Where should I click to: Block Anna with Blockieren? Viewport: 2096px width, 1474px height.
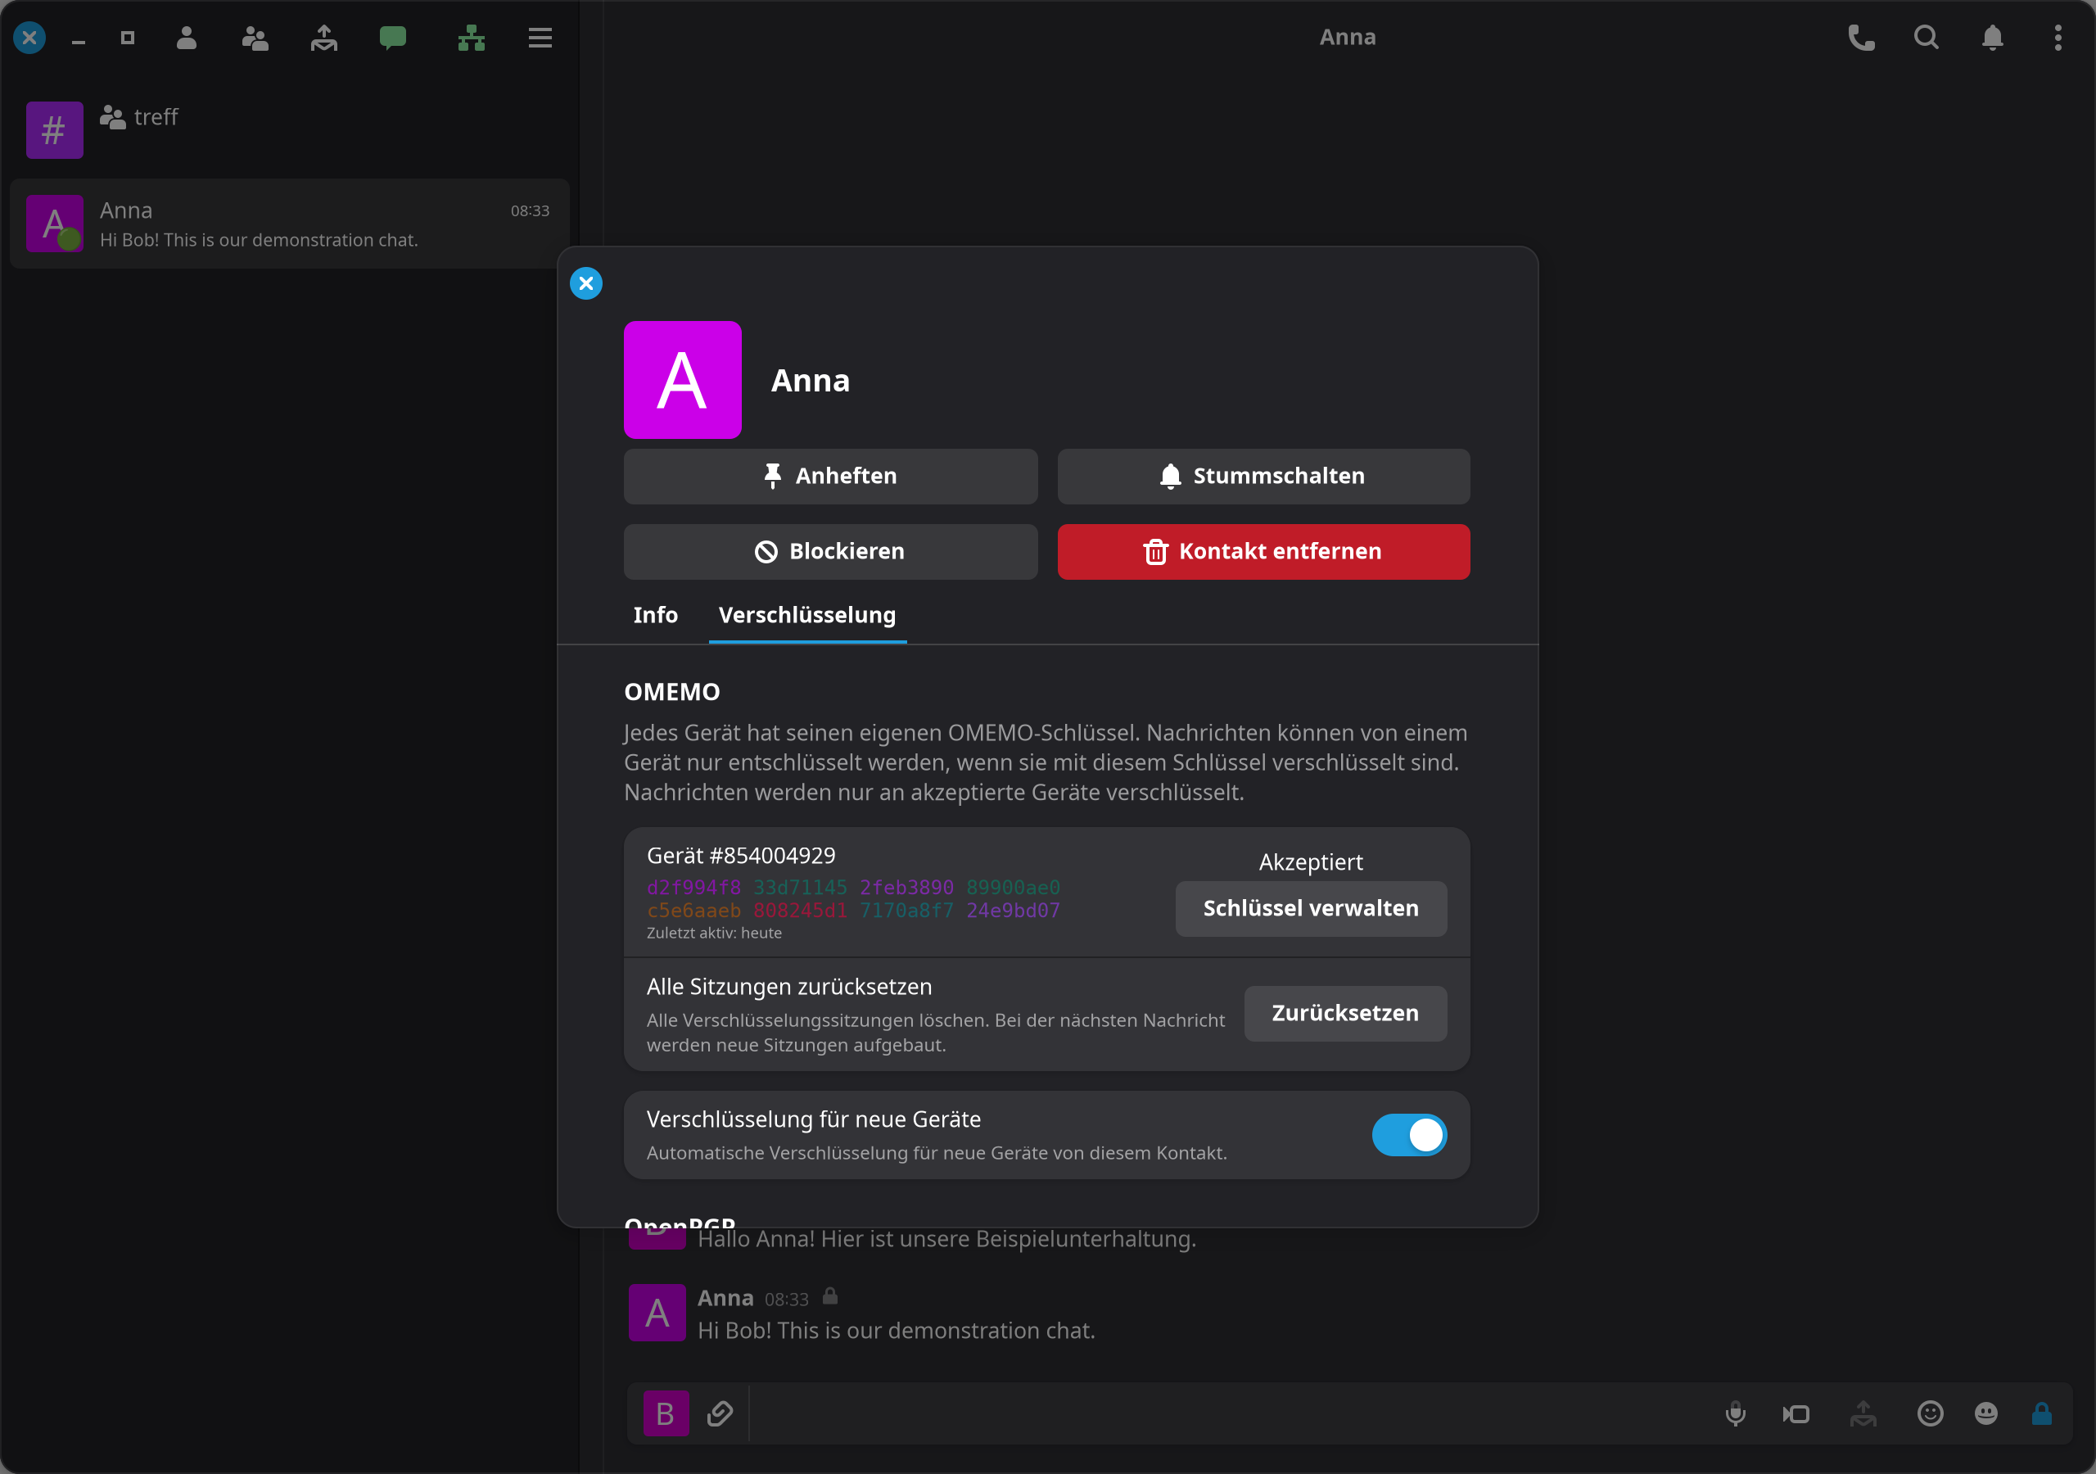[830, 552]
